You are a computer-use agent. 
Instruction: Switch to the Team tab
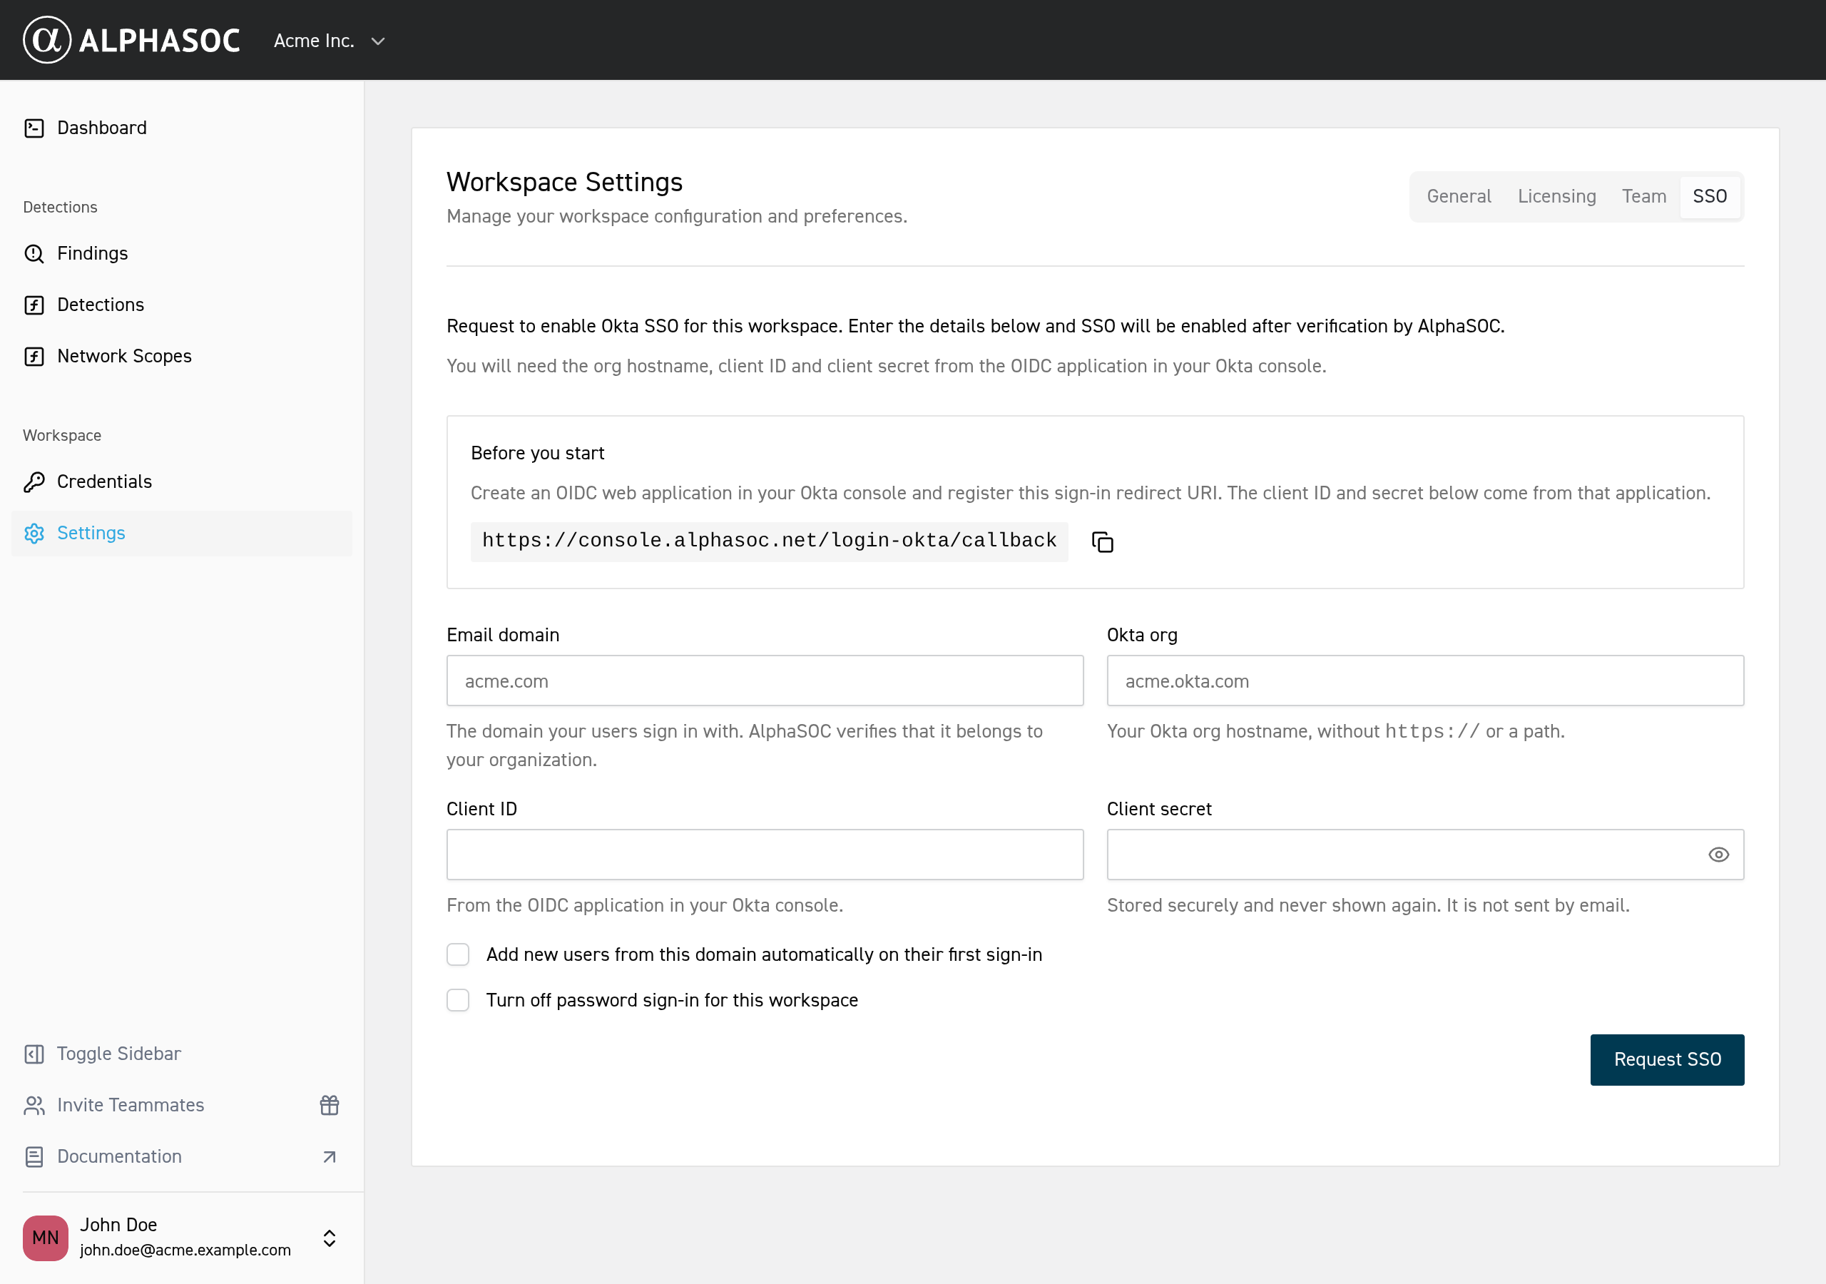point(1644,196)
